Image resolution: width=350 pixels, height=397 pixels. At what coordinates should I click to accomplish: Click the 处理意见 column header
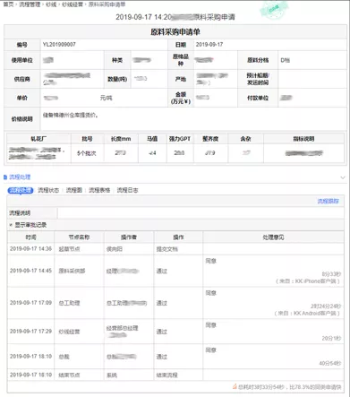[273, 237]
